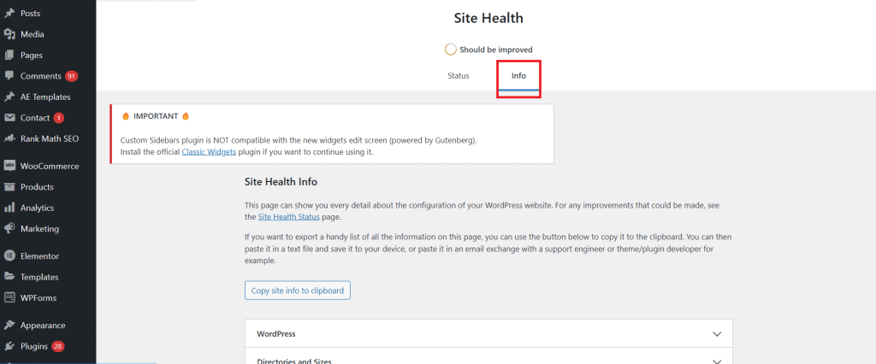Viewport: 876px width, 364px height.
Task: Open the Plugins plug icon
Action: coord(9,346)
